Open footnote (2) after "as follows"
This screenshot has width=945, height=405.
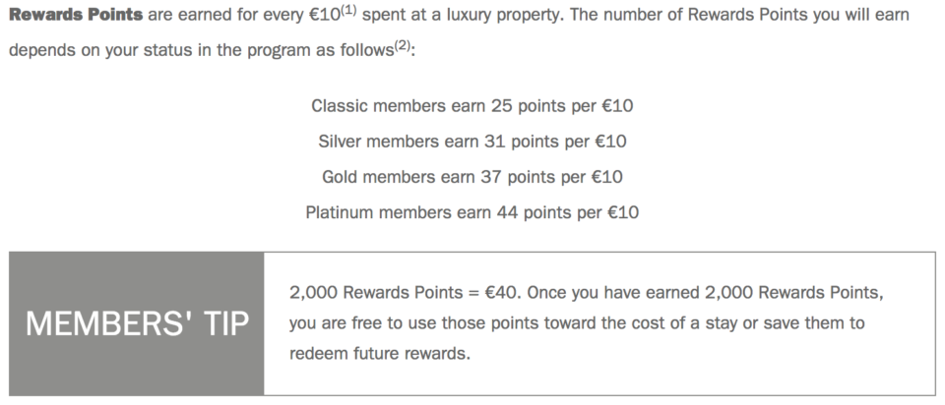point(402,47)
